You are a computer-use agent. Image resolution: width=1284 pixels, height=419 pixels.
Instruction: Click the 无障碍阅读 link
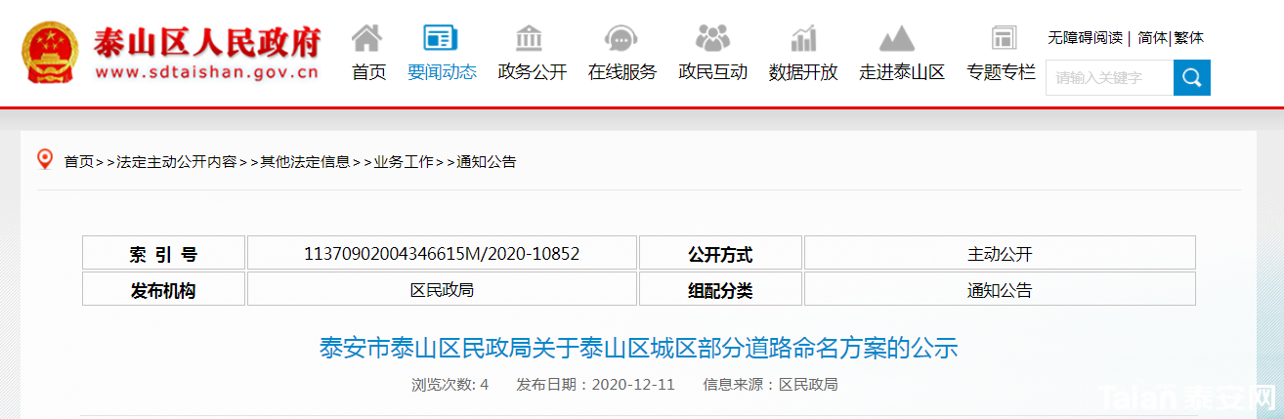tap(1085, 38)
